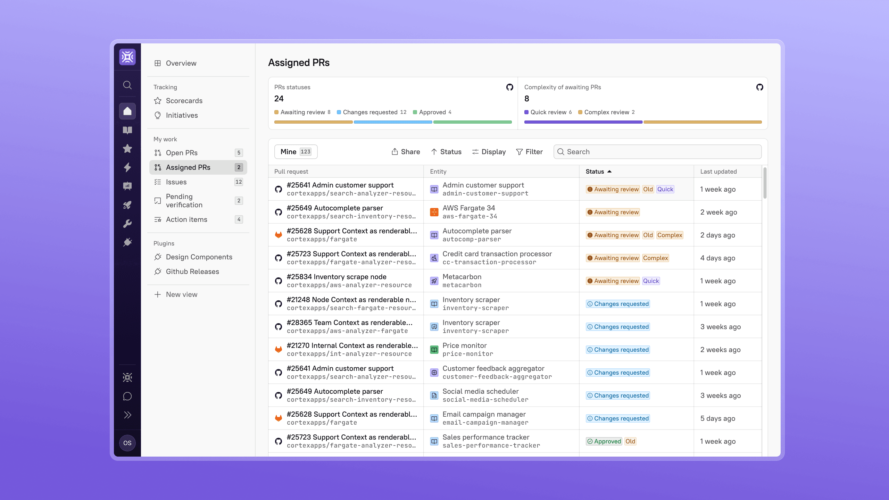Click the Customer feedback aggregator entity icon
The height and width of the screenshot is (500, 889).
coord(434,373)
